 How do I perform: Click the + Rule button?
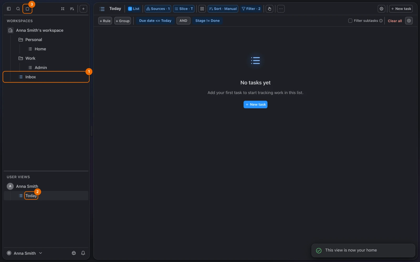coord(105,21)
